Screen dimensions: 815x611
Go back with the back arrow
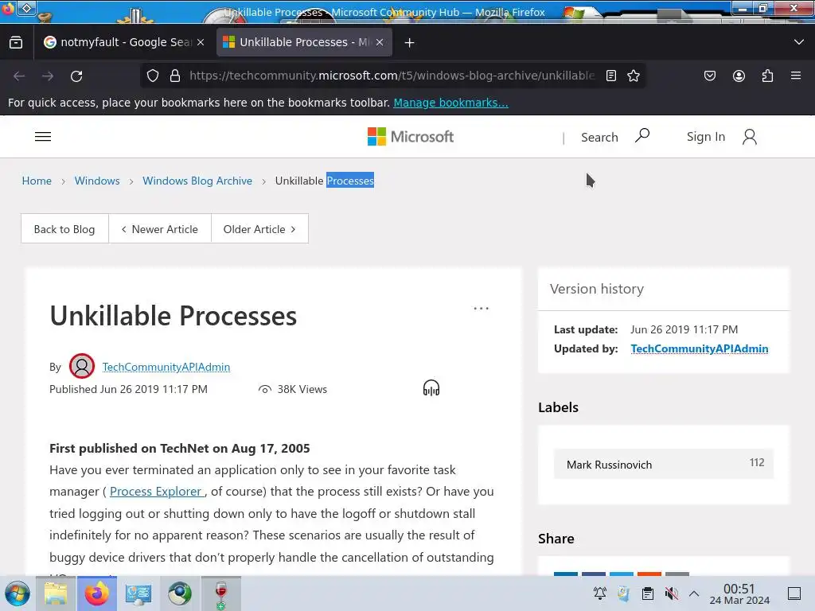point(19,76)
